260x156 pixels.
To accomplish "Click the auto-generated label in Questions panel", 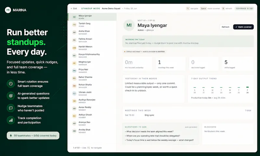I will point(191,127).
